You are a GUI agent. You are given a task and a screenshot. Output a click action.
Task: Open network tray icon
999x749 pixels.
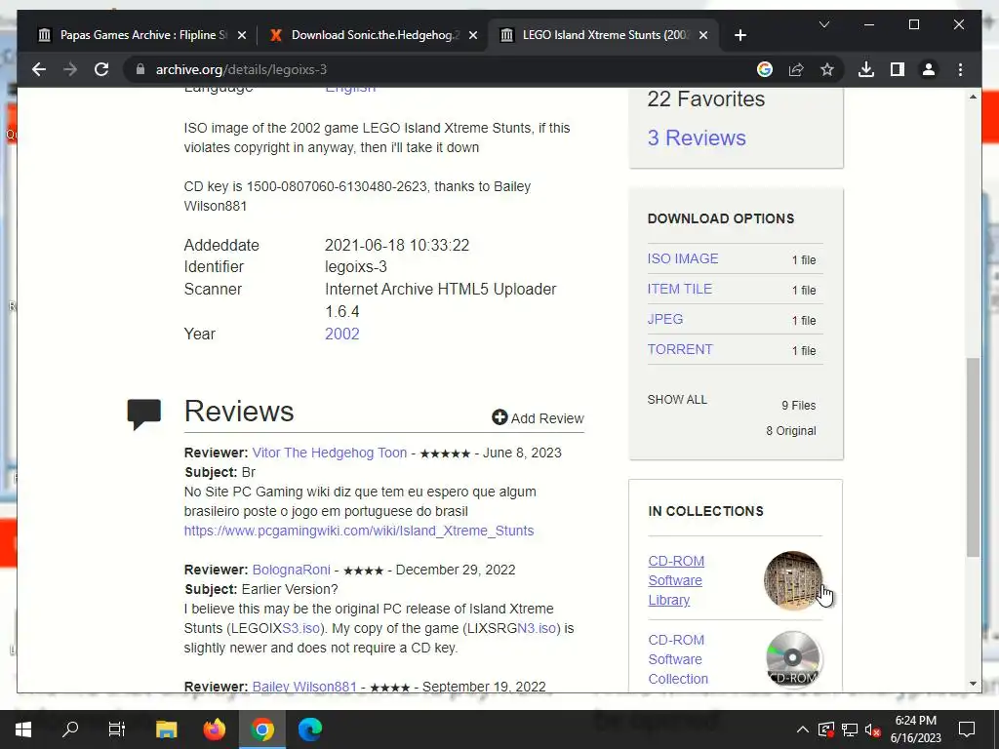click(850, 729)
